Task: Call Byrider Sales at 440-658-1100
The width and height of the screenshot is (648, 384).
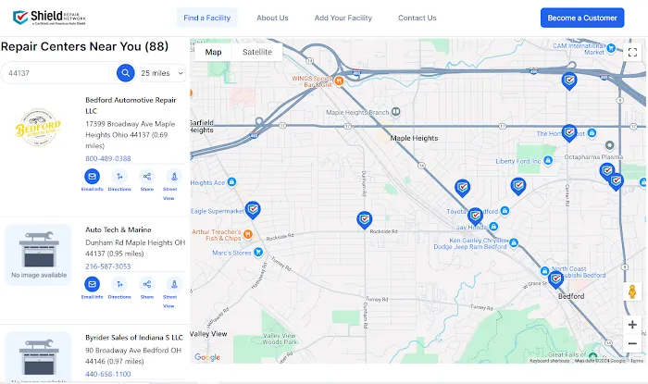Action: [x=108, y=374]
